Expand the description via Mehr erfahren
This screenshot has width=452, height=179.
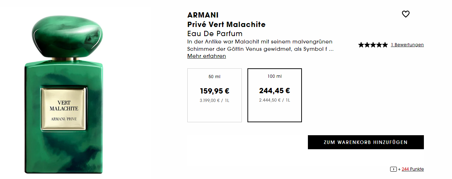point(207,56)
